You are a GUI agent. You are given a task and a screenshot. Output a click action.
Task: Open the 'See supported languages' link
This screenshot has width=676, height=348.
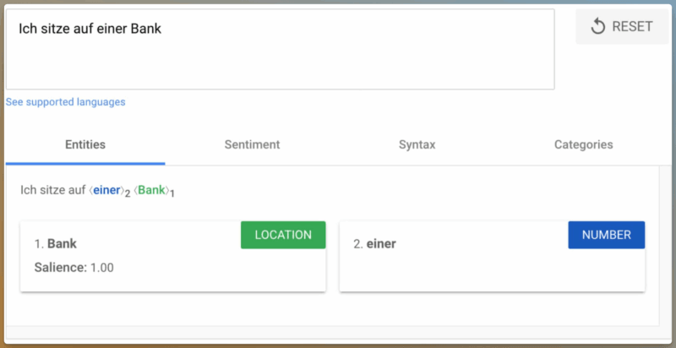click(x=66, y=102)
